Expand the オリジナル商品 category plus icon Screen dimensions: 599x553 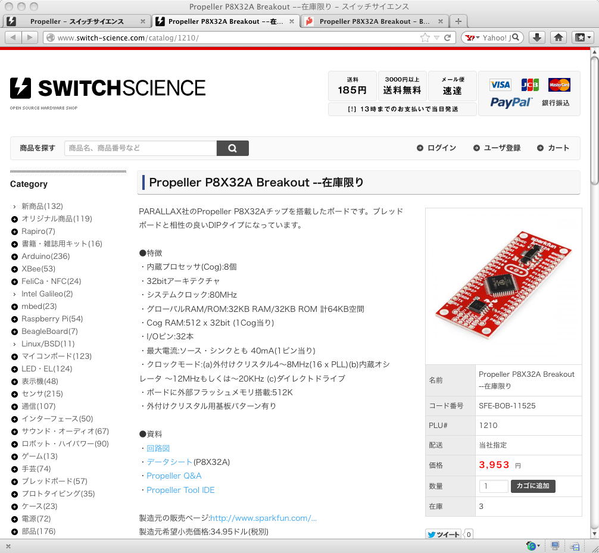[x=14, y=219]
